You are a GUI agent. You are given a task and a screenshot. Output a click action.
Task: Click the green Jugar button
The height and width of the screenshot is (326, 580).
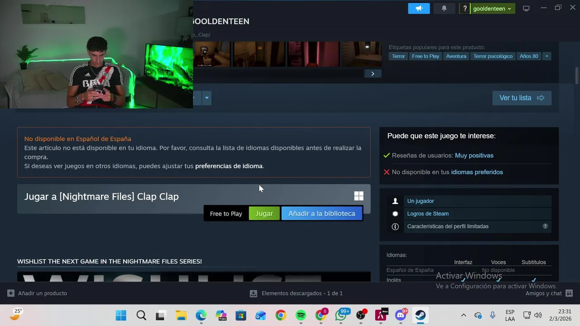click(x=264, y=213)
